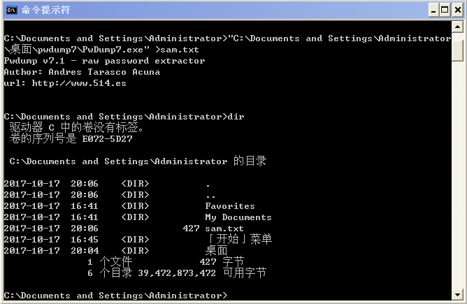Click the 「开始」菜单 directory entry
This screenshot has height=304, width=467.
point(238,239)
